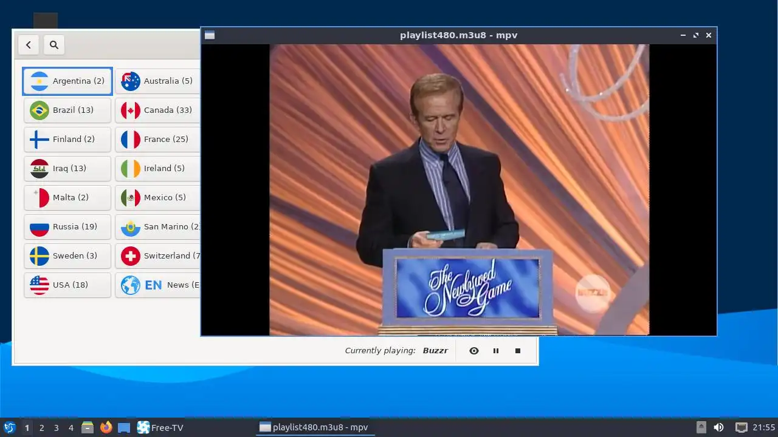Open the San Marino channel group

158,226
